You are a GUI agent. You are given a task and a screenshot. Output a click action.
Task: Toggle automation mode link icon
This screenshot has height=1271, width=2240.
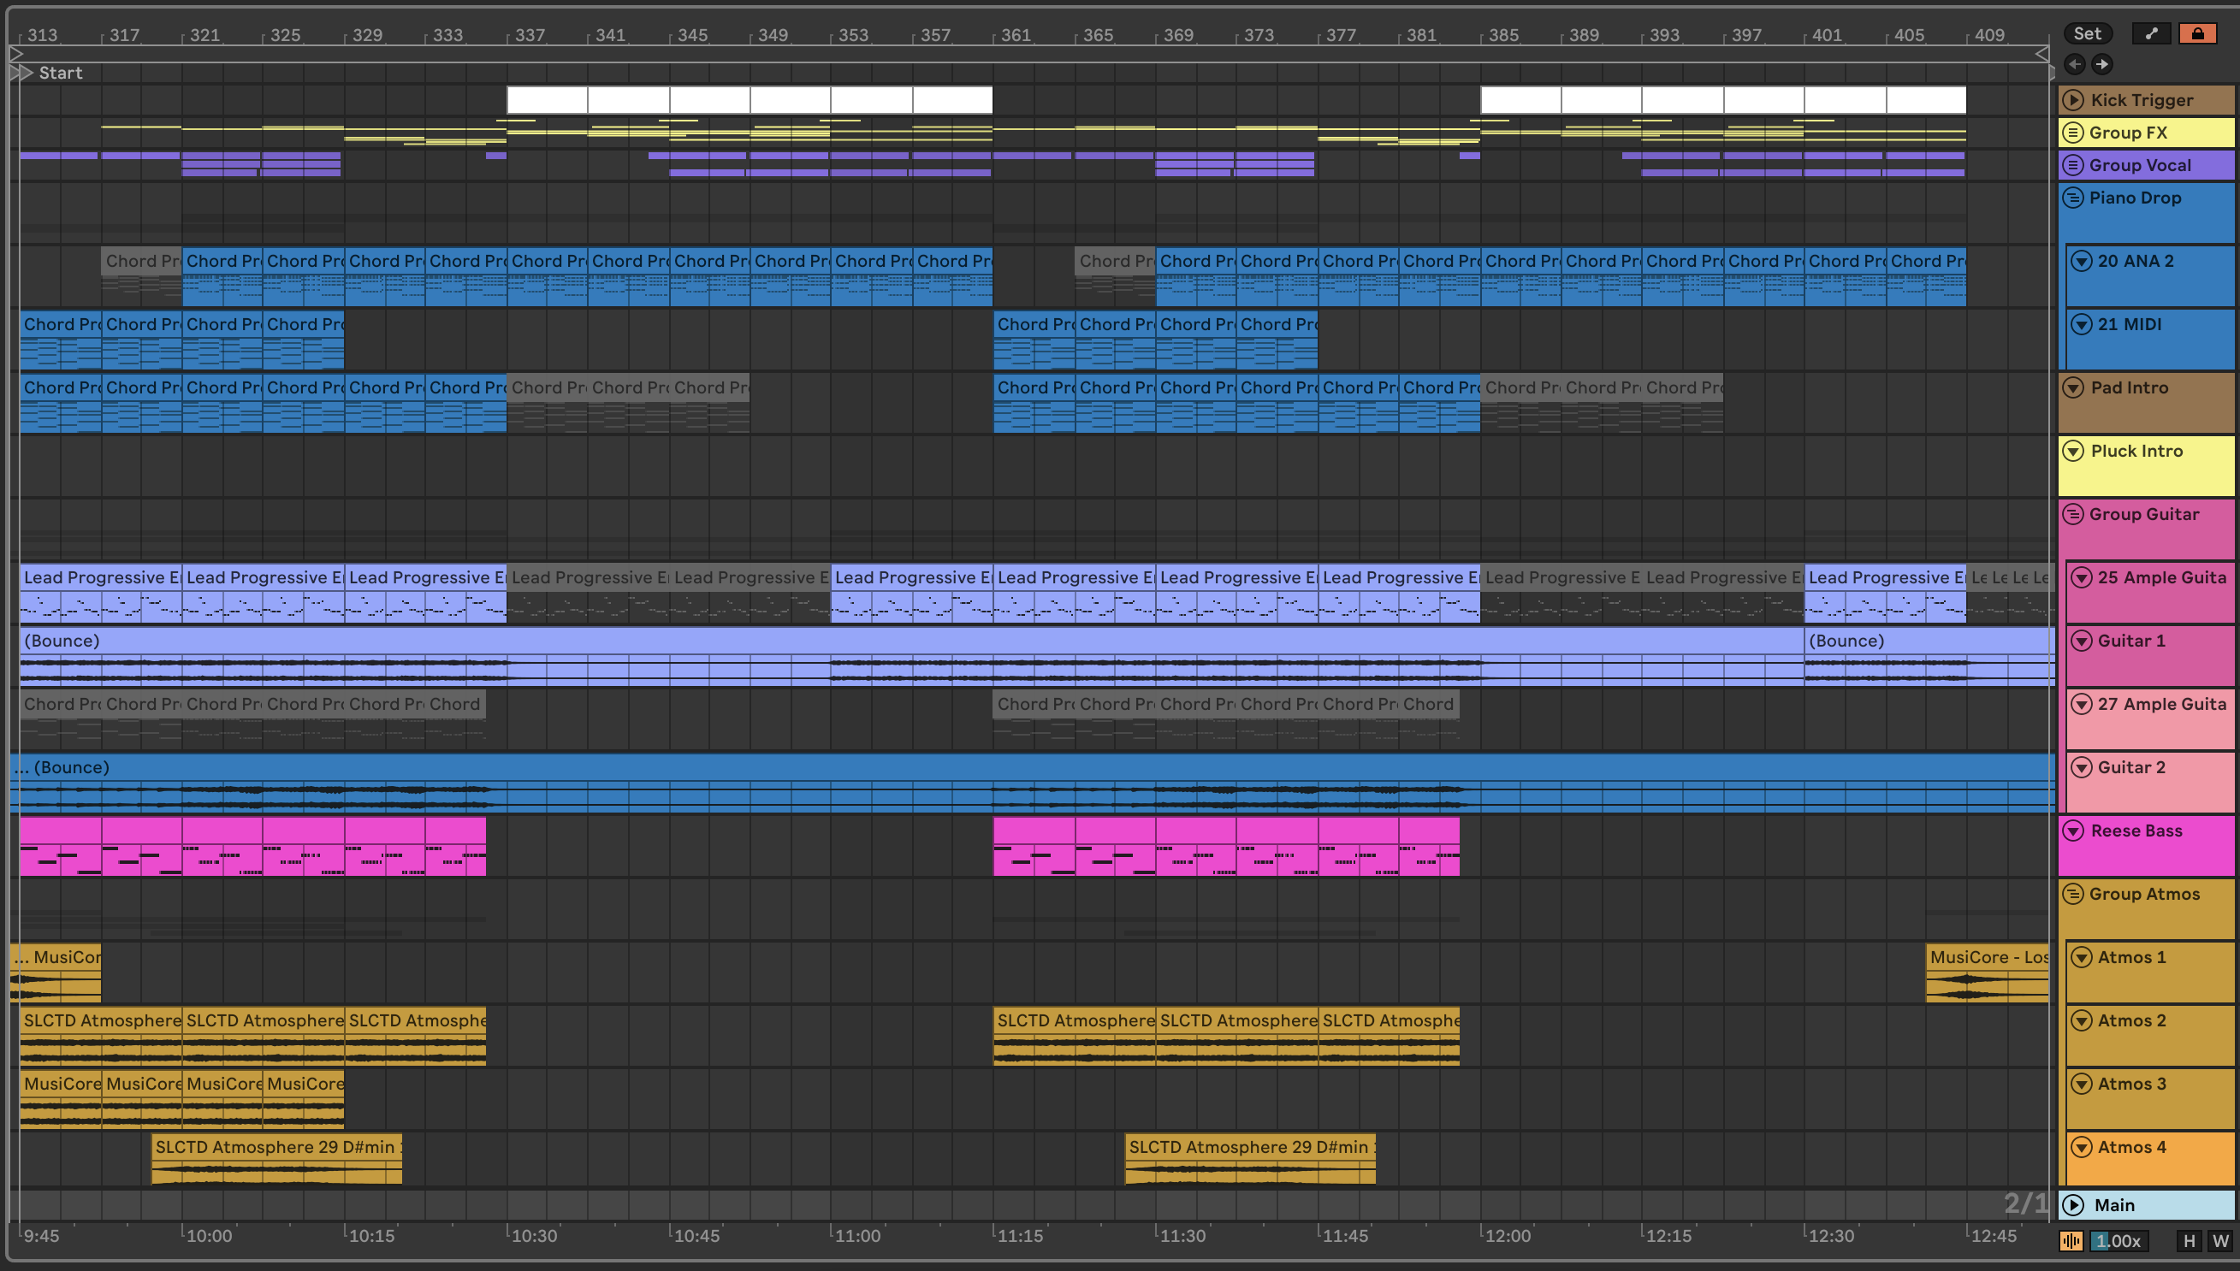pyautogui.click(x=2151, y=33)
